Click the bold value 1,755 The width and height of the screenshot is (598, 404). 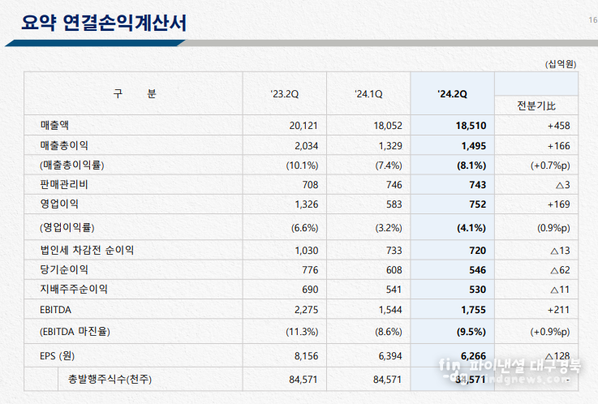coord(474,309)
